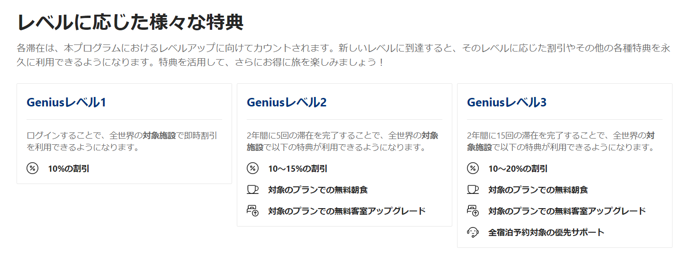Viewport: 691px width, 254px height.
Task: Click the 10〜20%の割引 benefit text
Action: tap(518, 169)
